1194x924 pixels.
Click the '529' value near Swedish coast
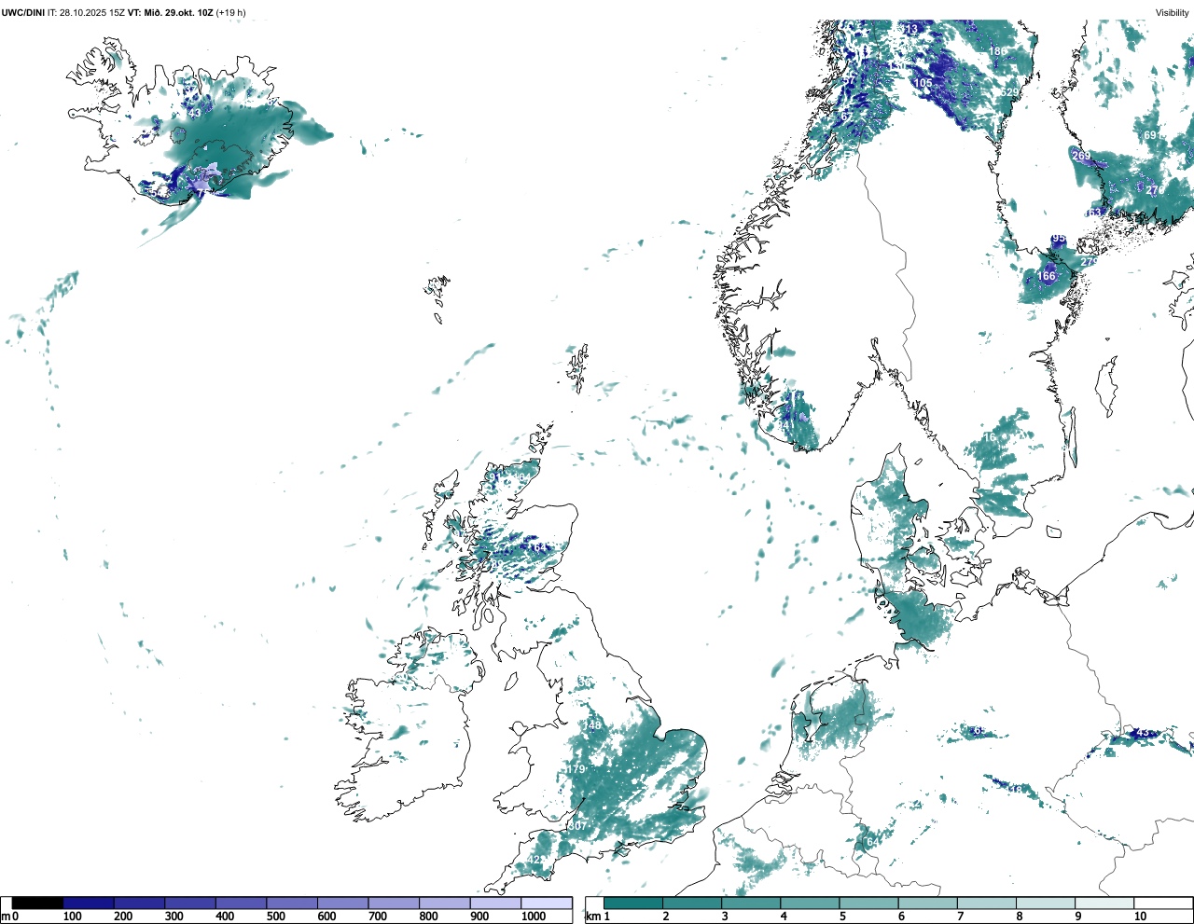coord(1009,93)
